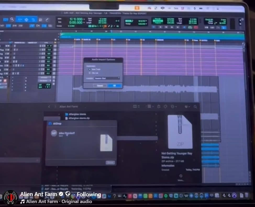Select the New Track radio option
The width and height of the screenshot is (255, 207).
tap(90, 69)
